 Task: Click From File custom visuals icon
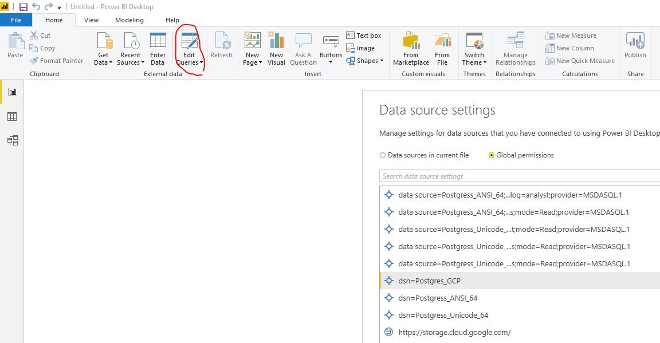tap(442, 41)
